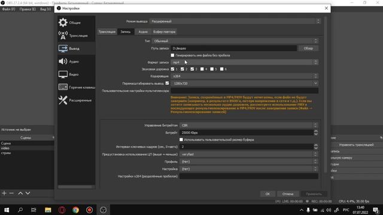Viewport: 383px width, 215px height.
Task: Select the стрим scene in list
Action: click(27, 153)
